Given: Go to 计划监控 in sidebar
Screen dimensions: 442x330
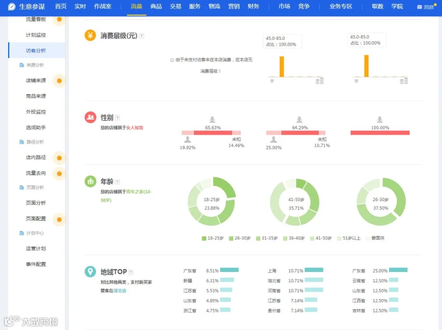Looking at the screenshot, I should [36, 35].
